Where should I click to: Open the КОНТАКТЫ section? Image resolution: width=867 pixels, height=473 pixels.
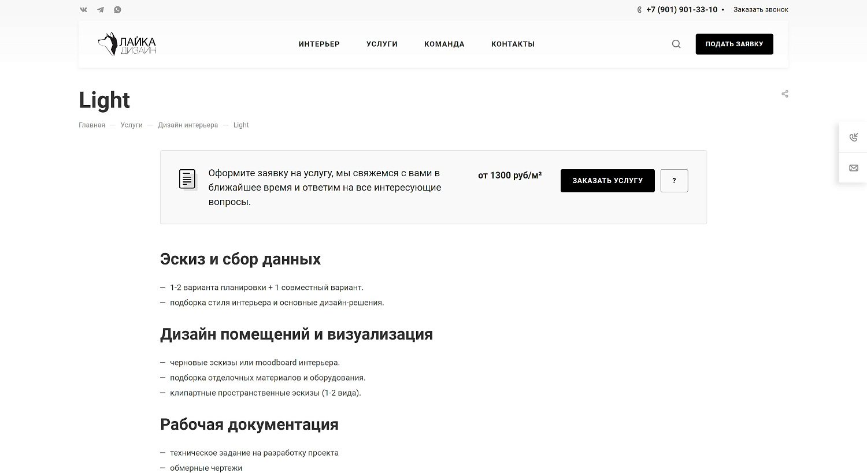(513, 43)
